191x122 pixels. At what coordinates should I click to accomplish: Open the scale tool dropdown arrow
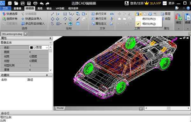point(141,14)
